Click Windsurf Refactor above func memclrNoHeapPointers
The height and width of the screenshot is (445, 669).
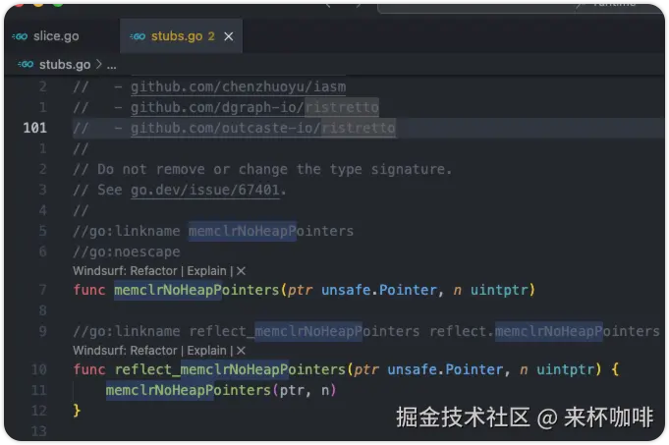pos(153,271)
